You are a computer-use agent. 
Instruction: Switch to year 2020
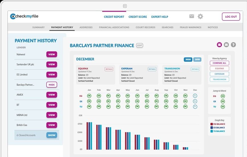[188, 59]
